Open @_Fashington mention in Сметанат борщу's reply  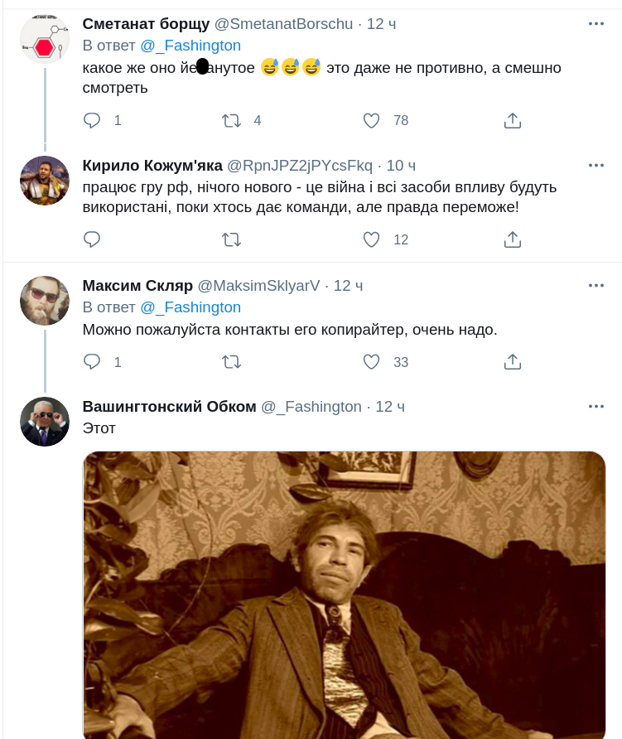(x=190, y=46)
